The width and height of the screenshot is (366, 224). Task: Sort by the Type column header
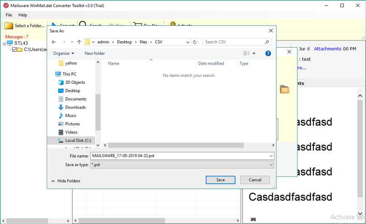click(x=244, y=63)
